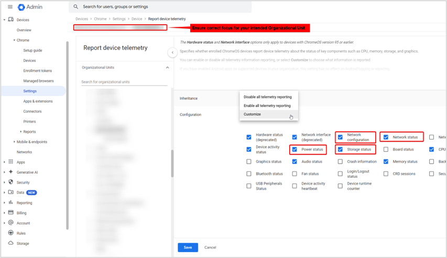
Task: Enable the Graphics status checkbox
Action: click(249, 162)
